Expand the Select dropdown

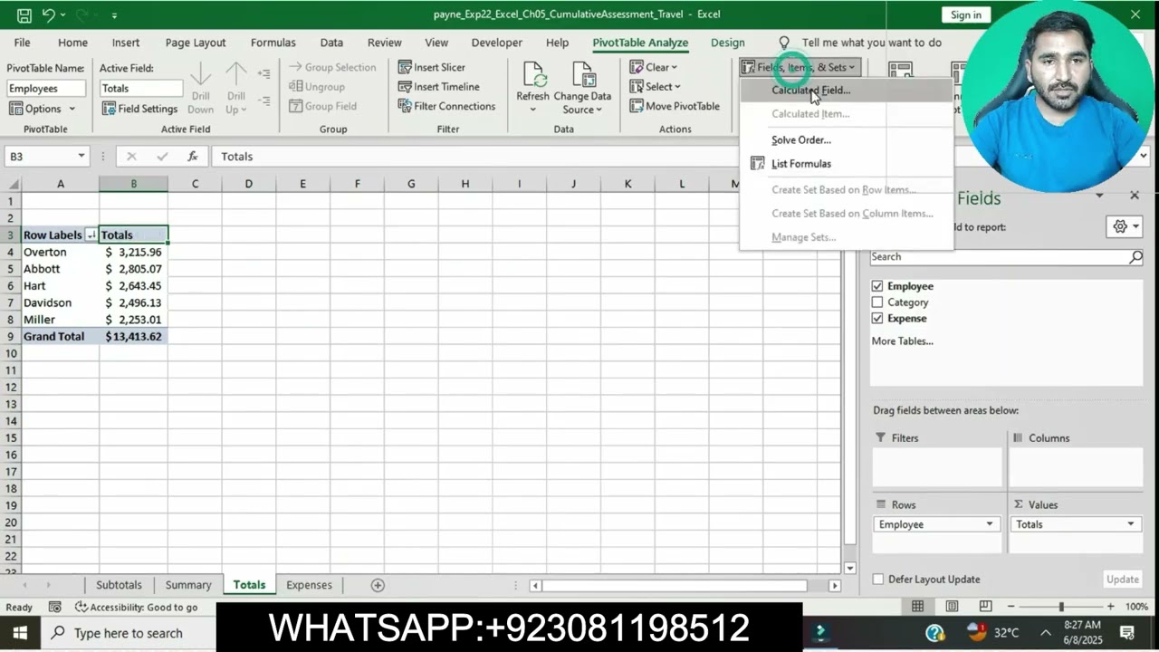(655, 87)
